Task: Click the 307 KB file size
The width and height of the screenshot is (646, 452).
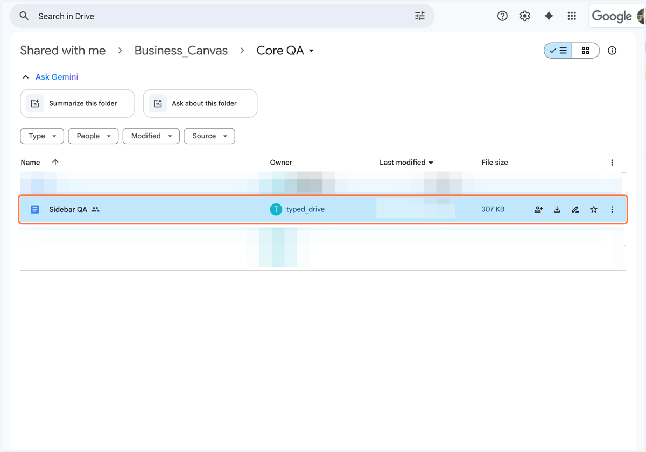Action: 493,209
